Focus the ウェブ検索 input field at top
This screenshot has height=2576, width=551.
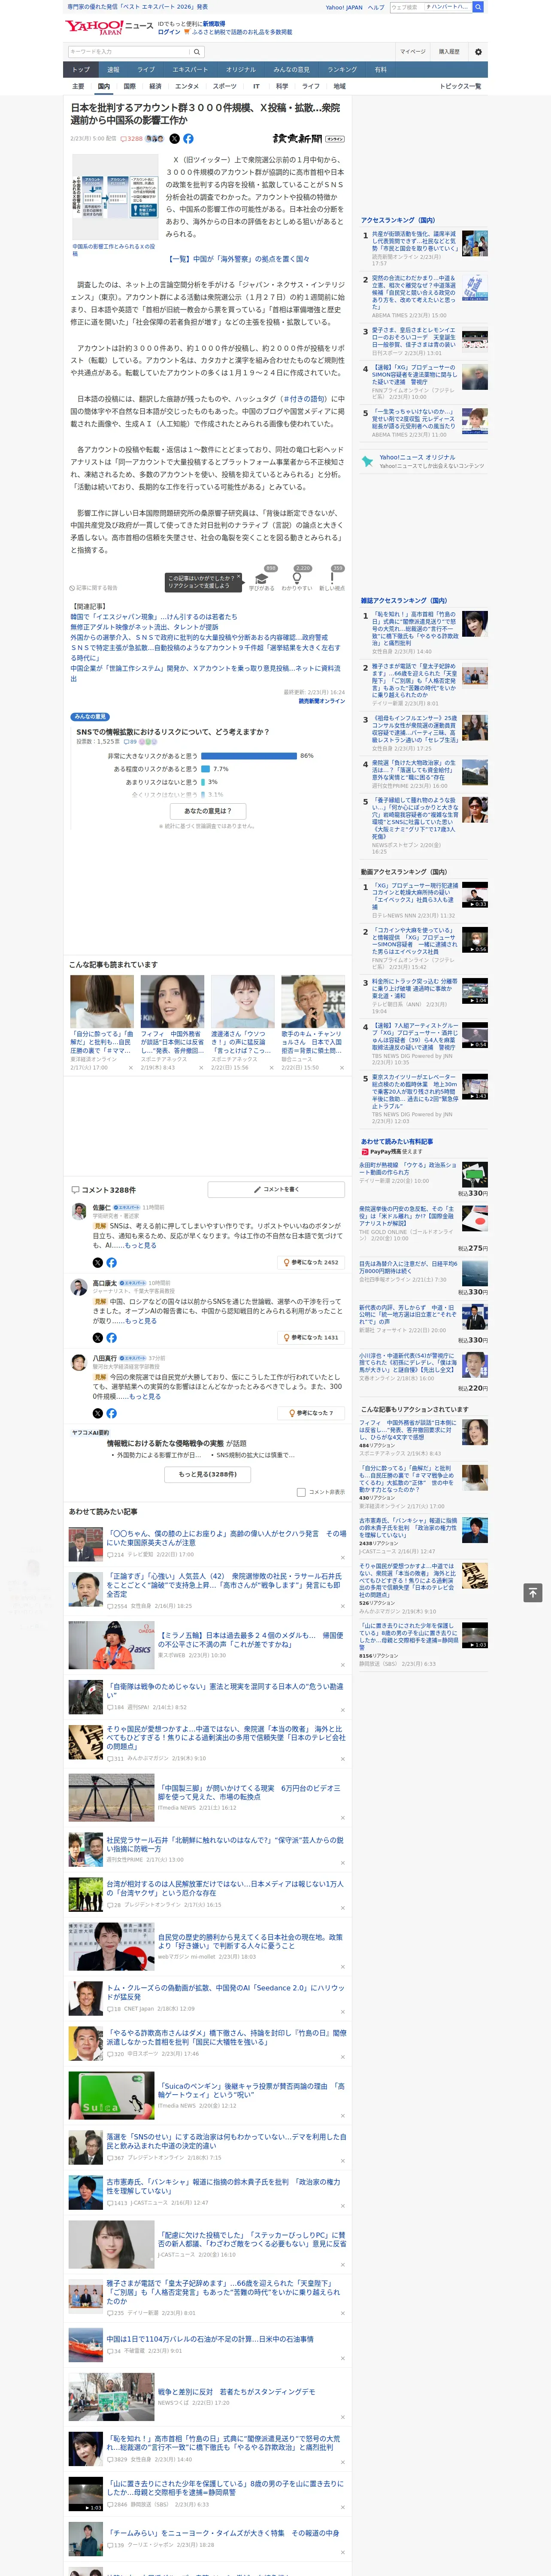(406, 7)
